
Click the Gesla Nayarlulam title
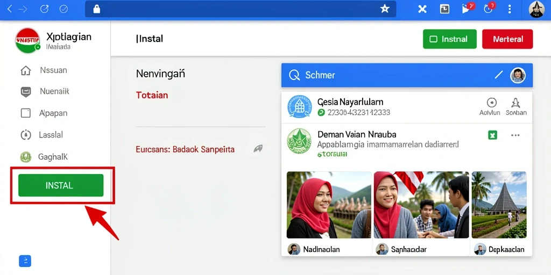[x=350, y=102]
